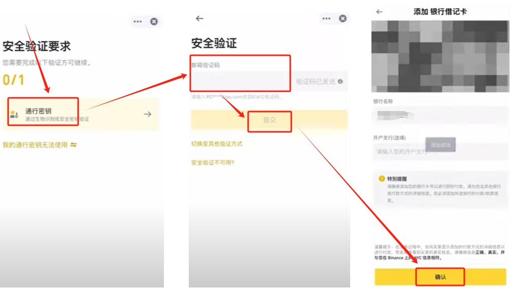This screenshot has width=511, height=289.
Task: Close the 安全验证 screen with the X icon
Action: [343, 19]
